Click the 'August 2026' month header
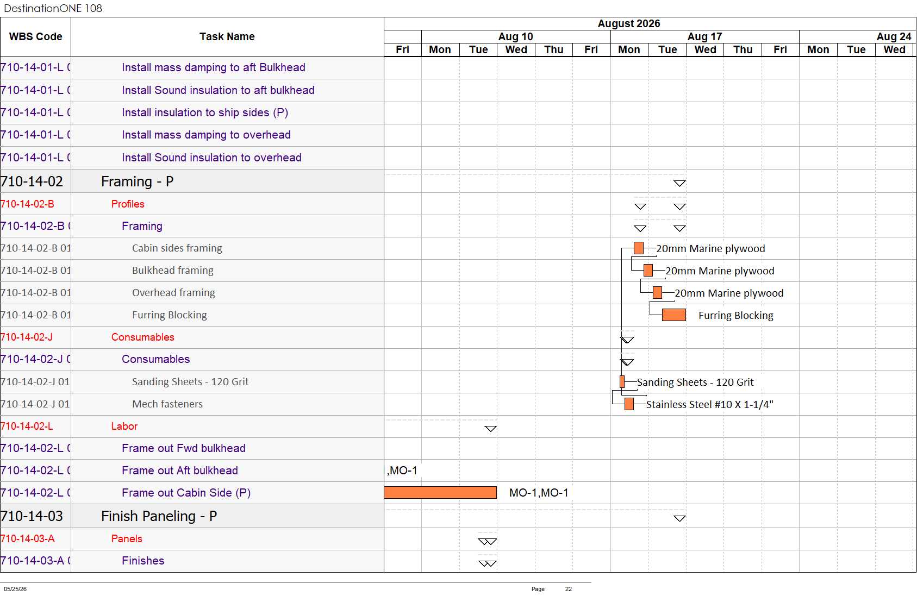This screenshot has width=917, height=596. [629, 23]
